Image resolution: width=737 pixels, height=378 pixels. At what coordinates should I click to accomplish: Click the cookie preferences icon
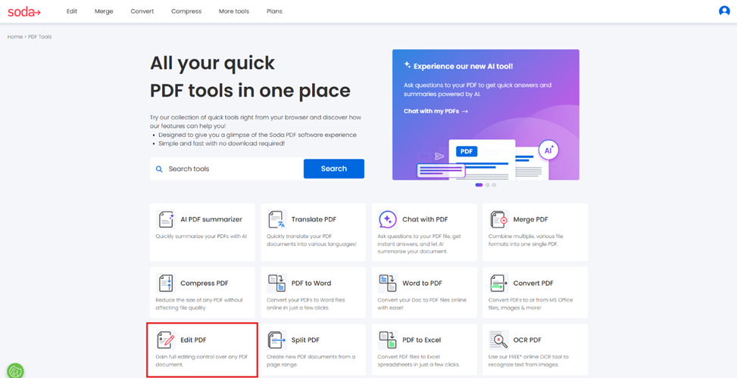[x=15, y=370]
